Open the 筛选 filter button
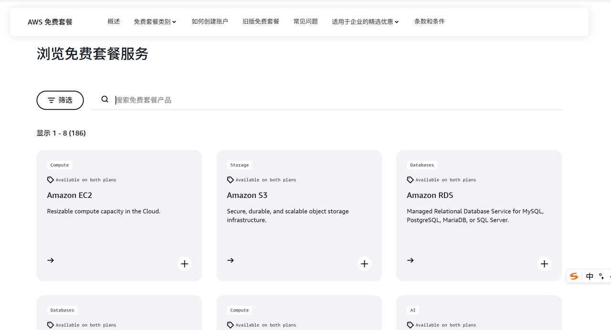The image size is (611, 330). [x=60, y=100]
